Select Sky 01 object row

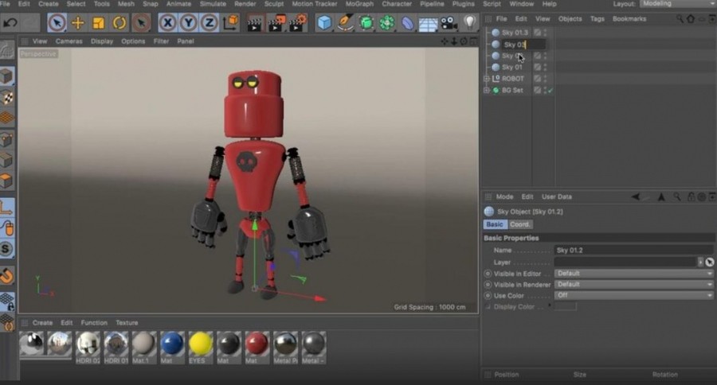[x=511, y=67]
